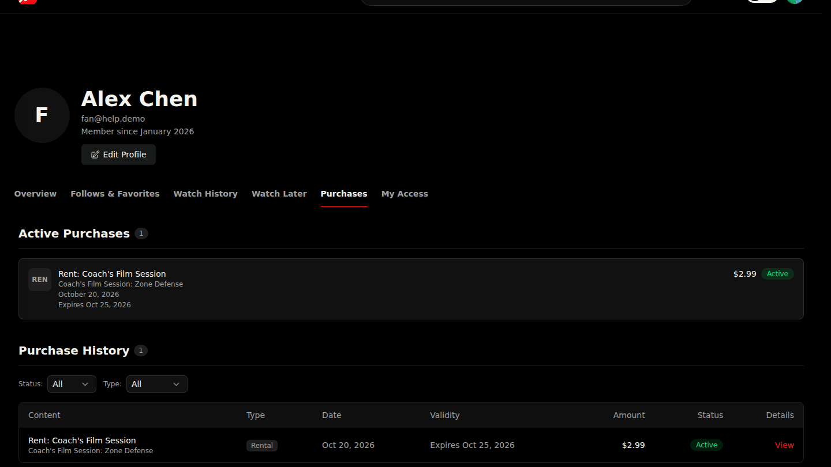Click the Alex Chen profile name
Image resolution: width=831 pixels, height=467 pixels.
[139, 99]
